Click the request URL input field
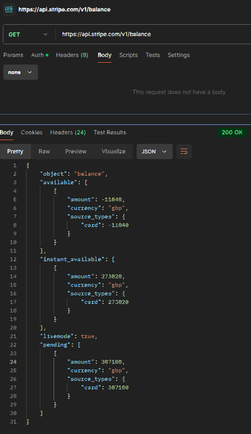This screenshot has height=434, width=251. (155, 34)
